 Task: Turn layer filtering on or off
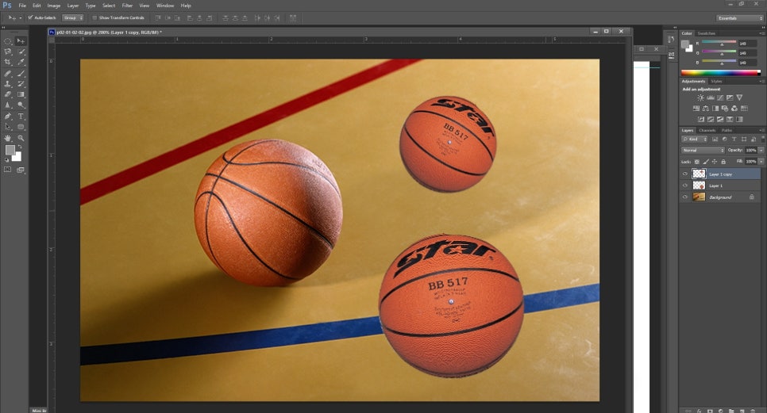[762, 139]
